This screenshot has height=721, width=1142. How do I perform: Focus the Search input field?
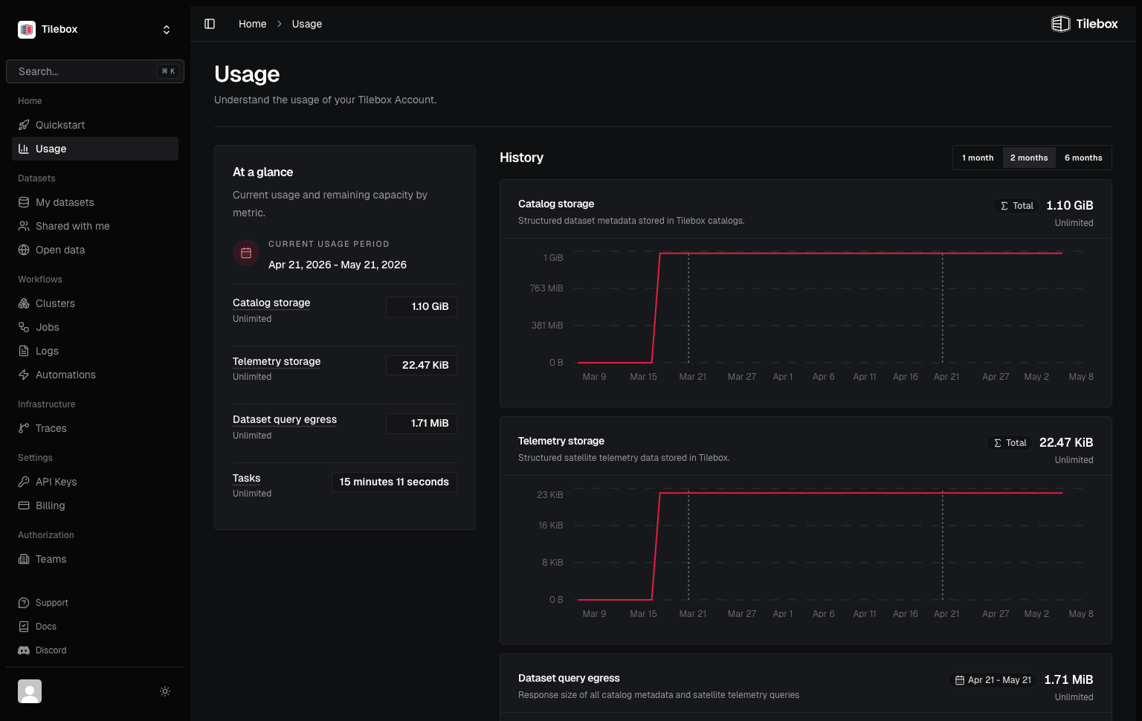(95, 71)
